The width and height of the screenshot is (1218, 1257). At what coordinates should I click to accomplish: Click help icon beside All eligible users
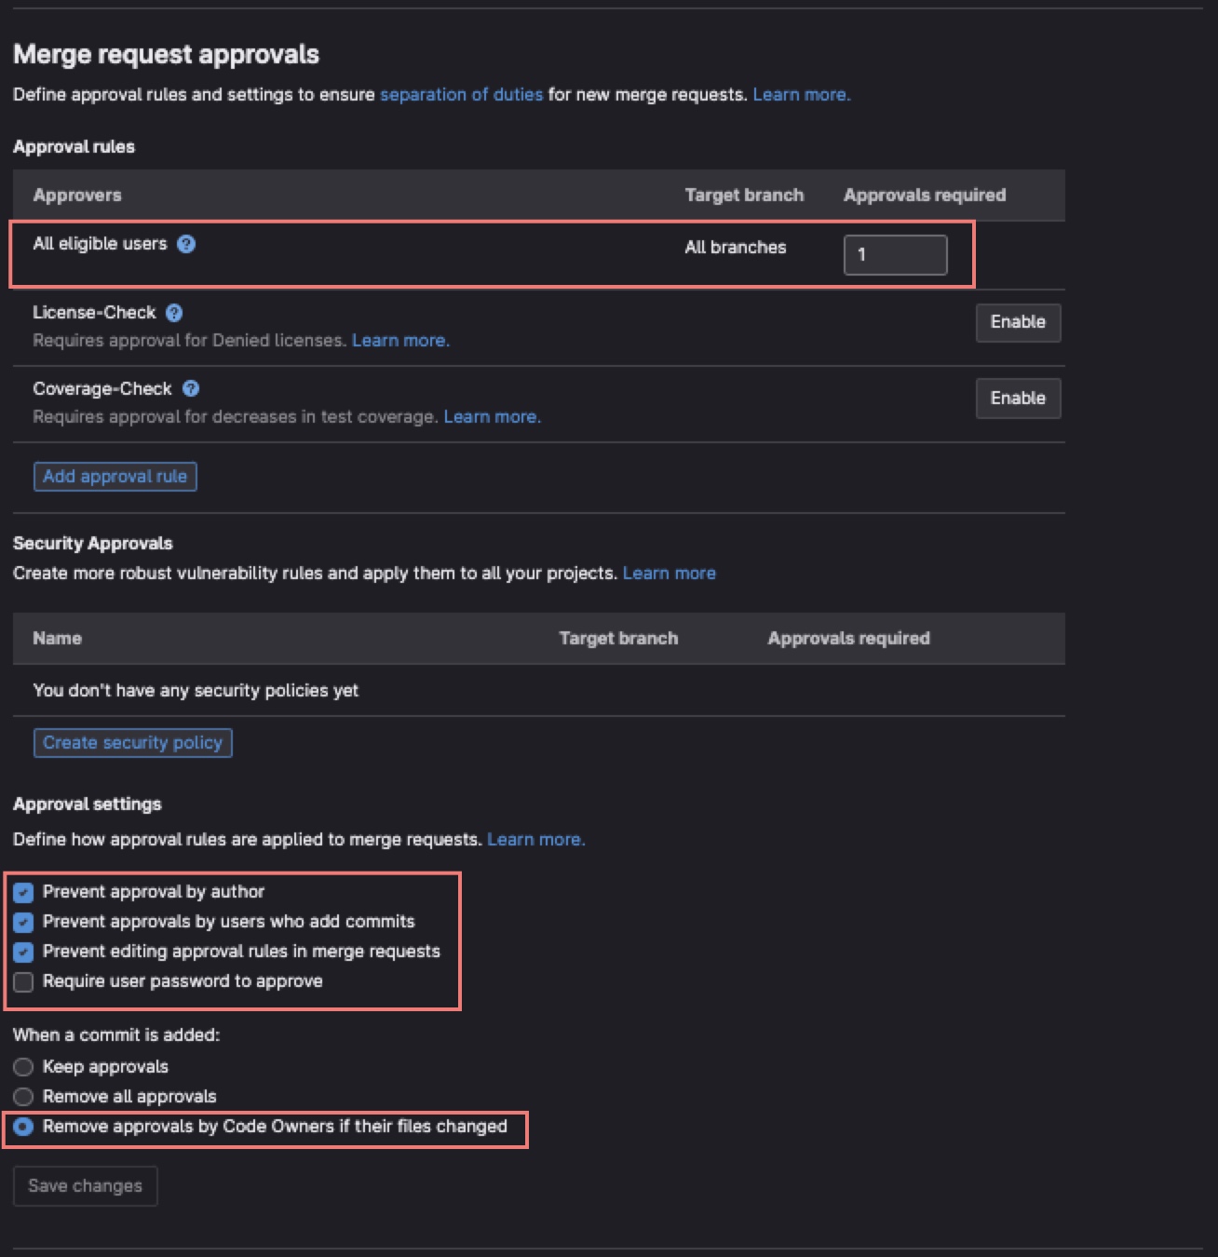186,244
